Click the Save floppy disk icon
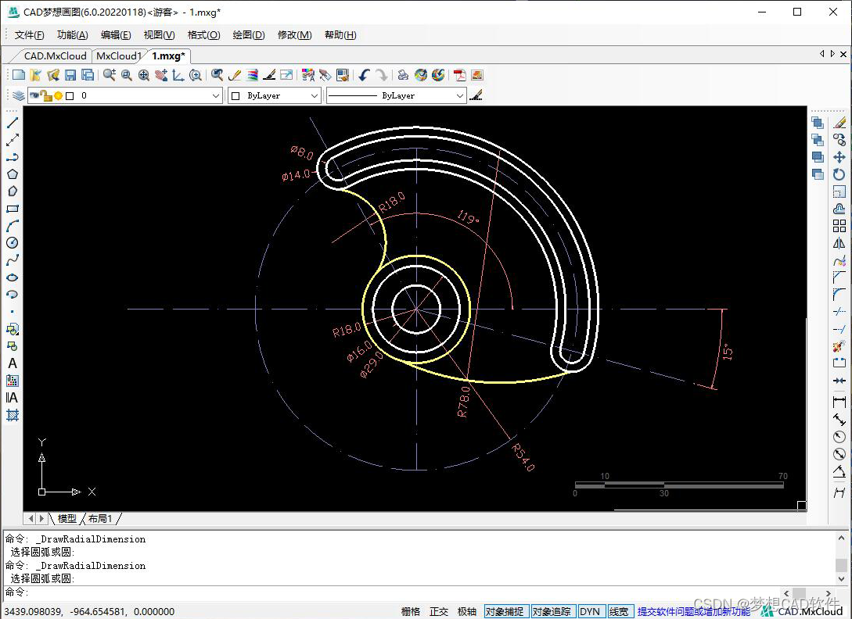The image size is (852, 619). click(x=70, y=75)
